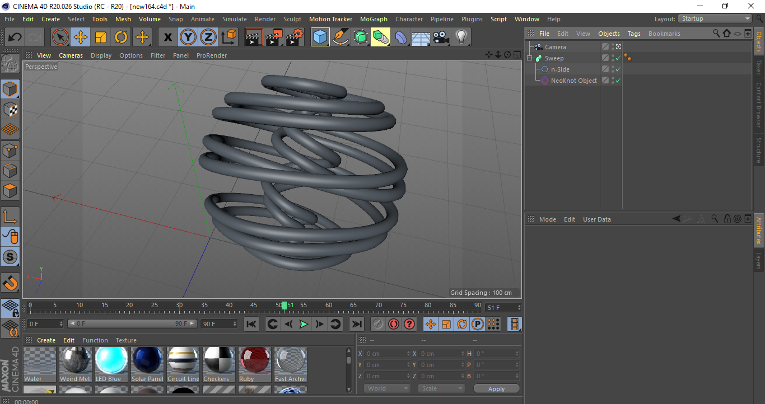
Task: Go to start of animation
Action: click(251, 324)
